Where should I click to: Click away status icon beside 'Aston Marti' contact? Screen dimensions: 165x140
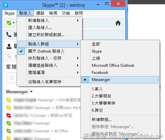click(9, 108)
